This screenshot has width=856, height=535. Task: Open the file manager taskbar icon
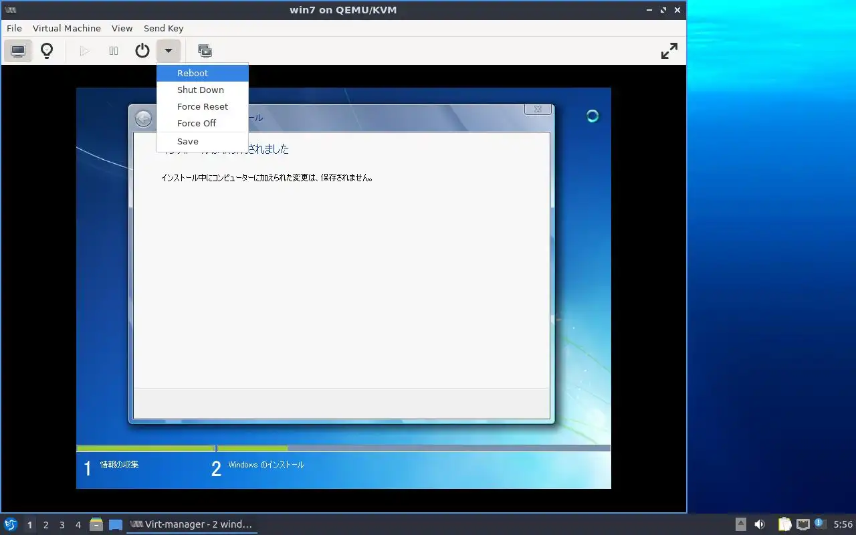pyautogui.click(x=96, y=524)
